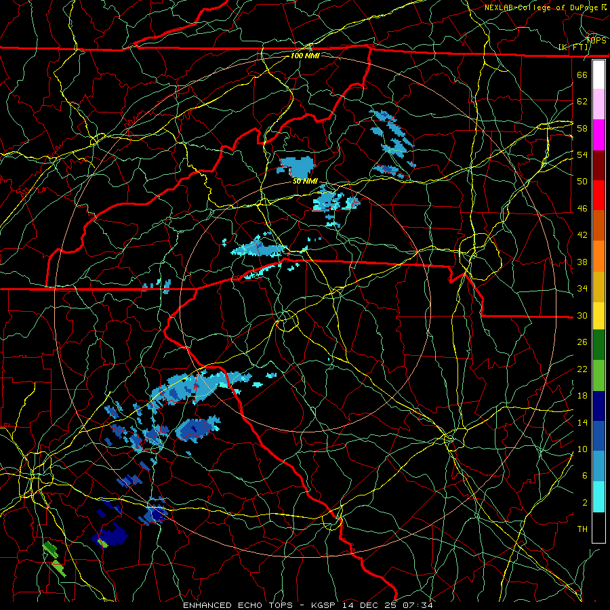Click the magenta swatch in the color scale
This screenshot has width=610, height=610.
click(x=598, y=135)
